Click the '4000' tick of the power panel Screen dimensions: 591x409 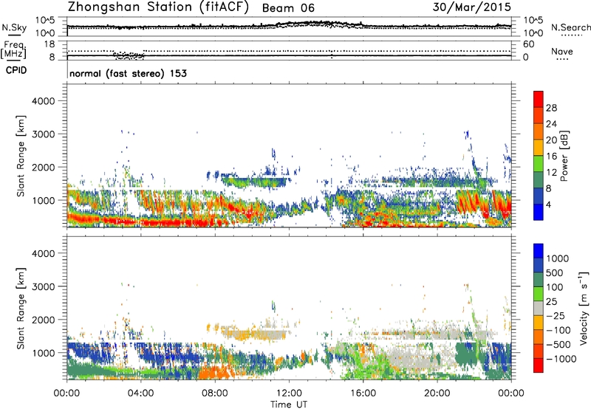pos(44,101)
